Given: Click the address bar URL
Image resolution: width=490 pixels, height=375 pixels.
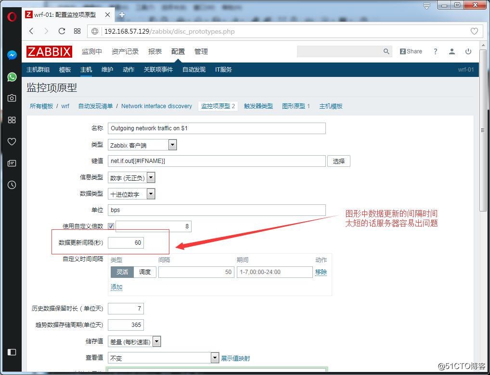Looking at the screenshot, I should (170, 31).
